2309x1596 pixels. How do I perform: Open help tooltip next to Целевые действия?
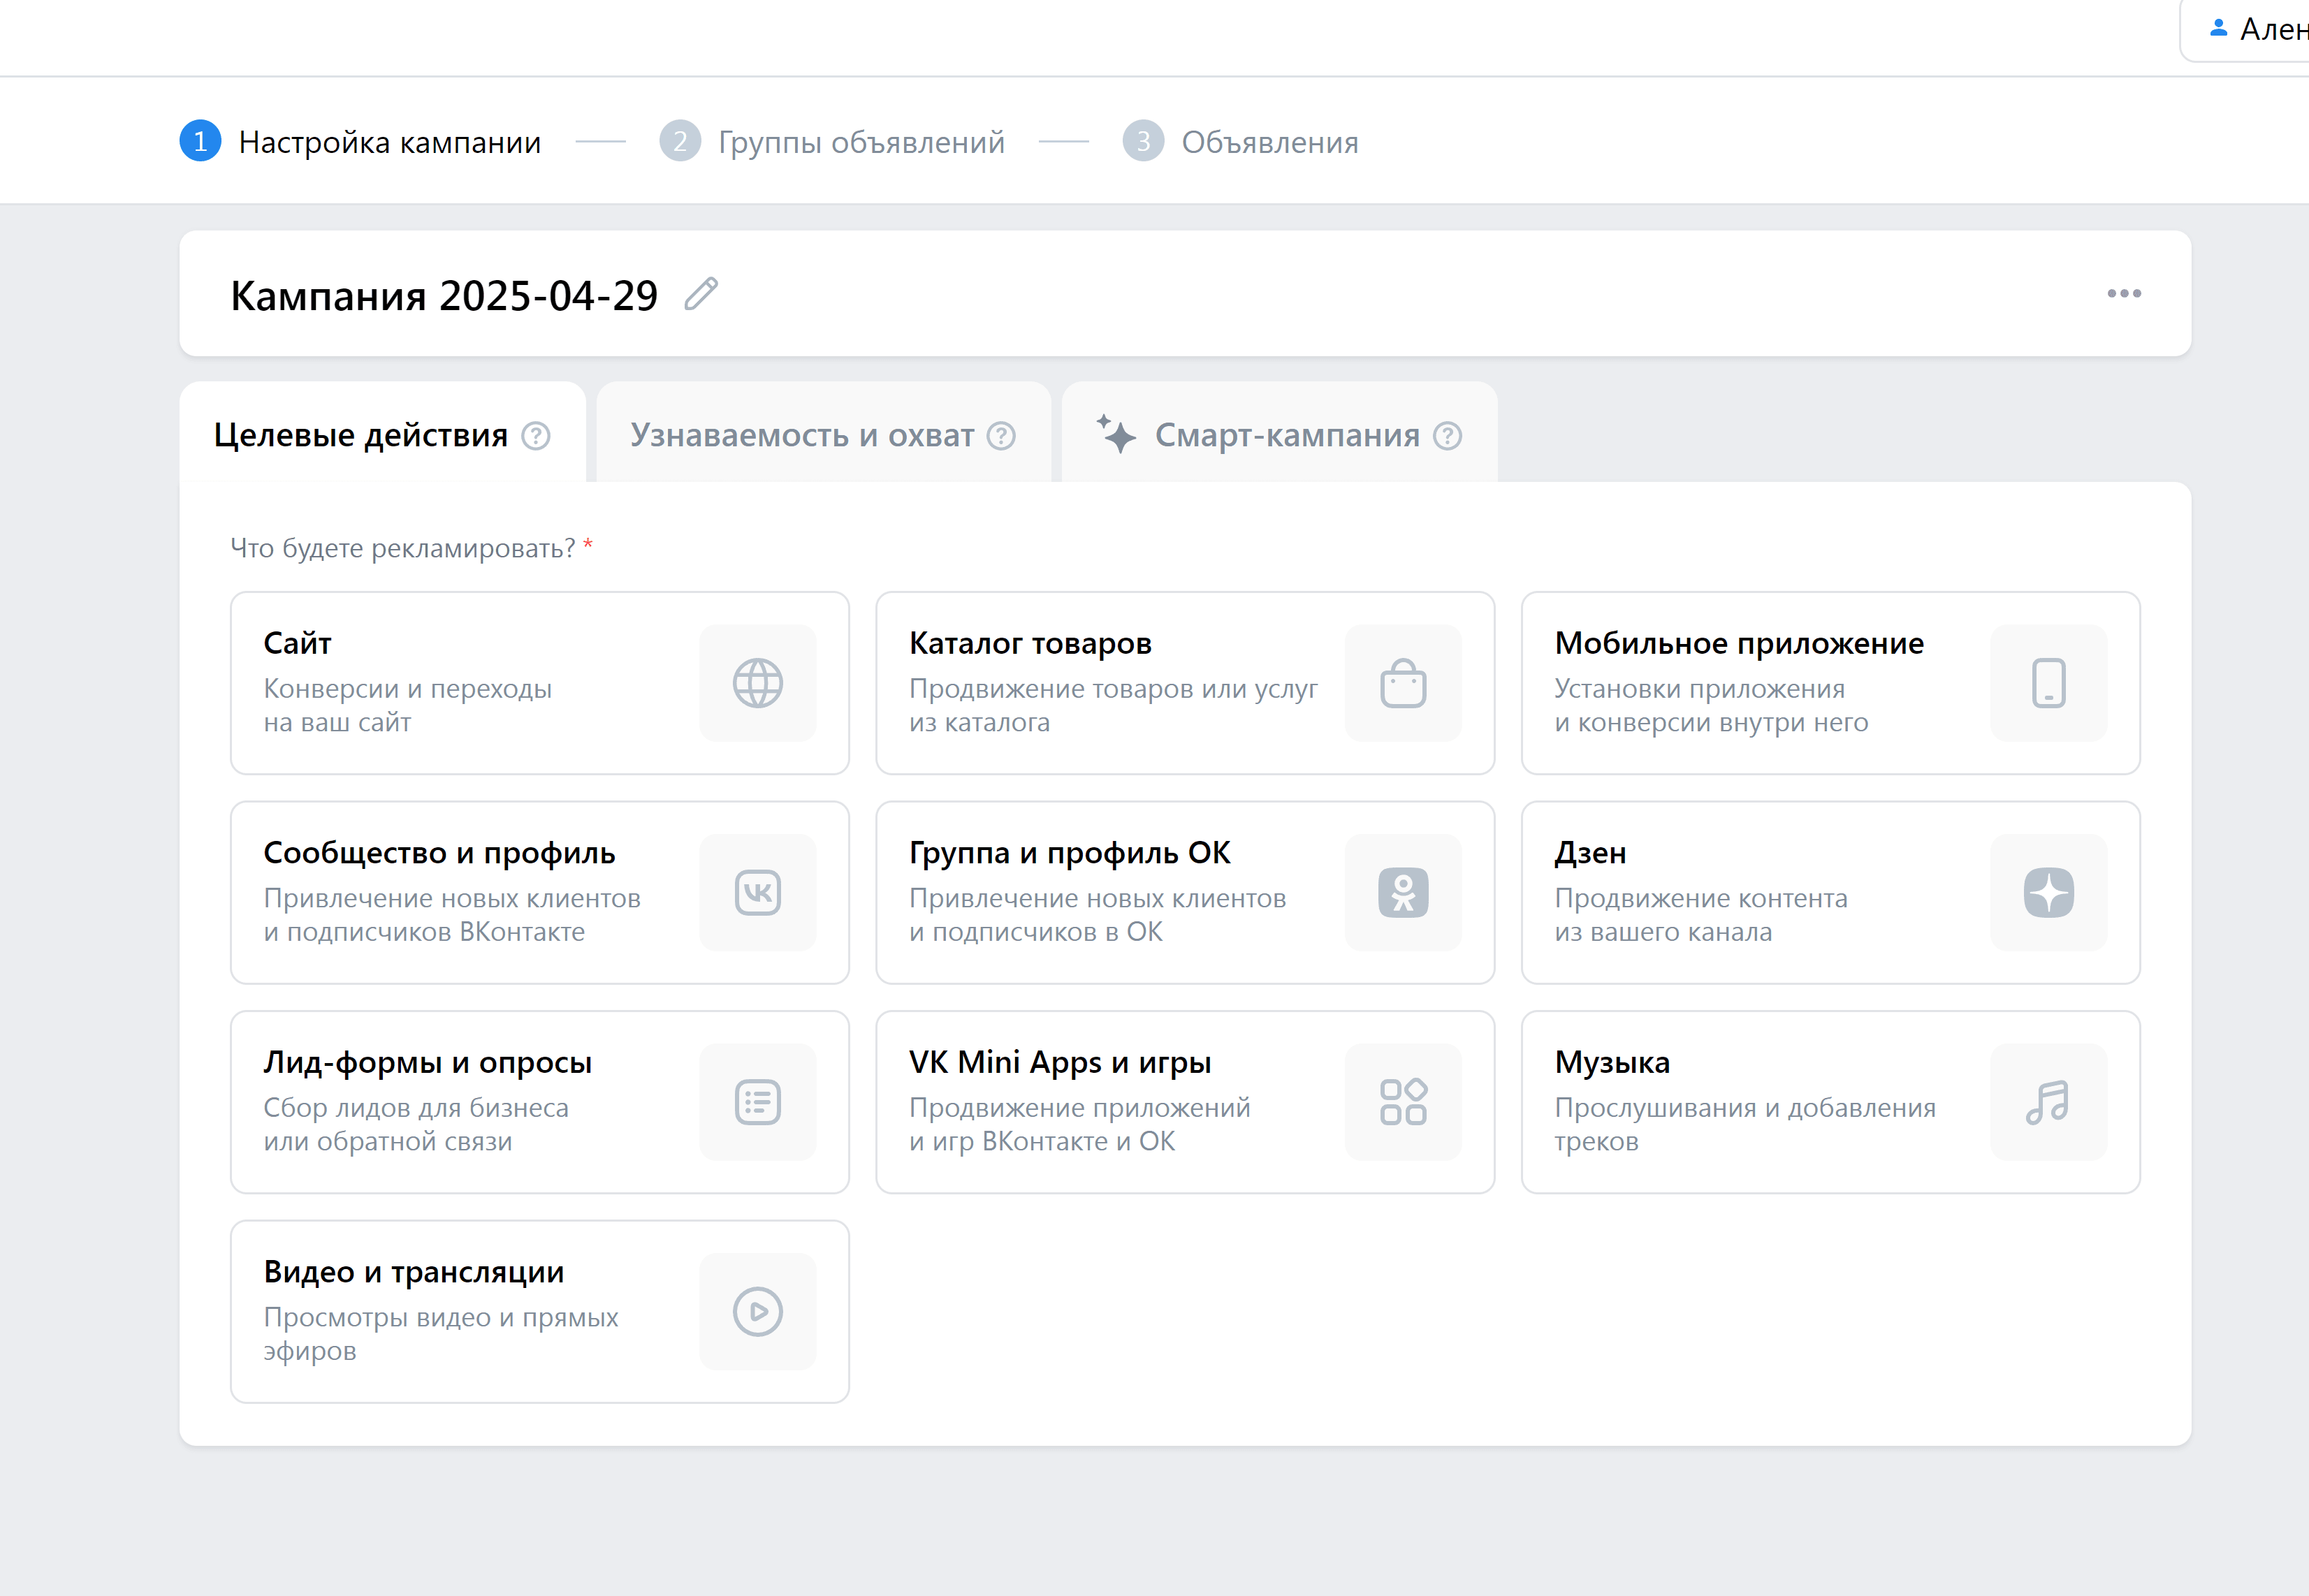click(x=536, y=436)
